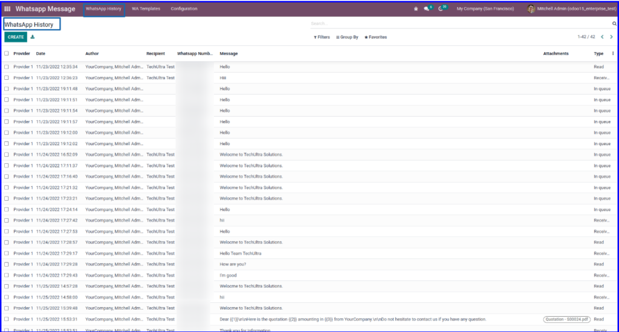This screenshot has width=619, height=332.
Task: Check the row dated 11/24/2022 17:29:17
Action: click(6, 253)
